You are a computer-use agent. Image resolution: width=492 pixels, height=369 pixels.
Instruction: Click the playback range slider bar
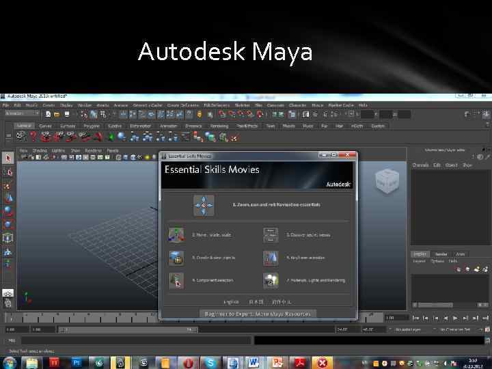point(127,329)
